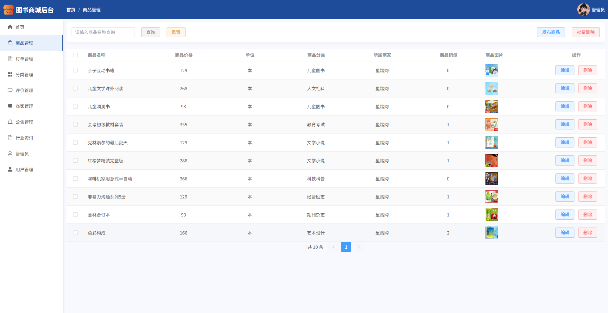This screenshot has width=608, height=313.
Task: Click 首页 in the breadcrumb
Action: click(71, 10)
